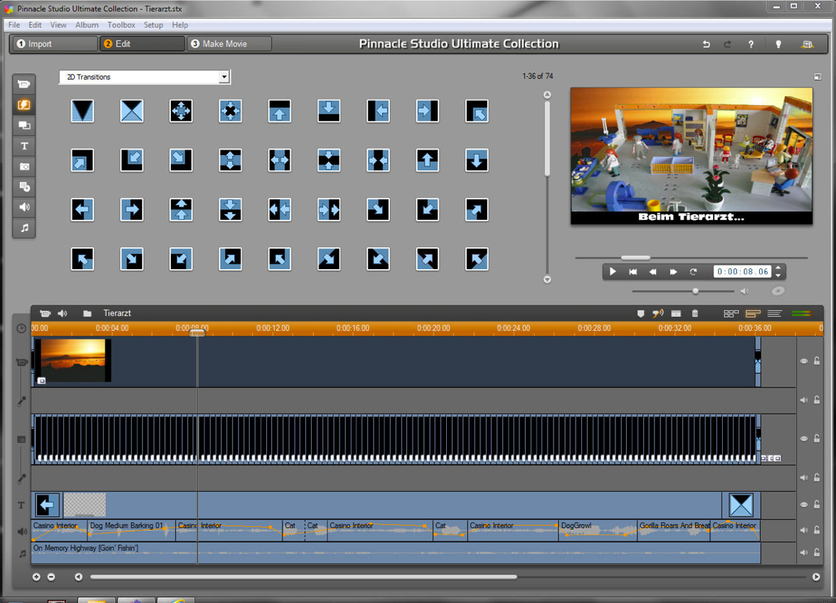Viewport: 836px width, 603px height.
Task: Zoom in the timeline with the plus icon
Action: (x=36, y=577)
